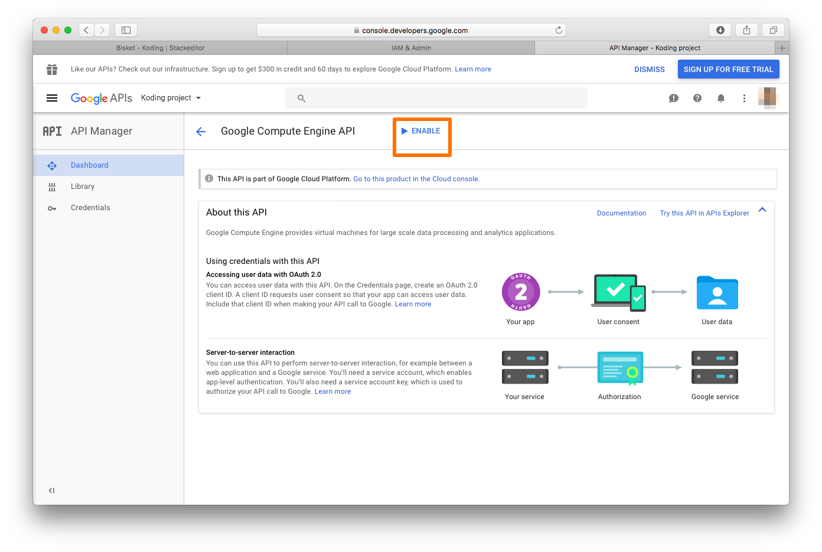The image size is (822, 552).
Task: Click the Your service server icon
Action: 525,368
